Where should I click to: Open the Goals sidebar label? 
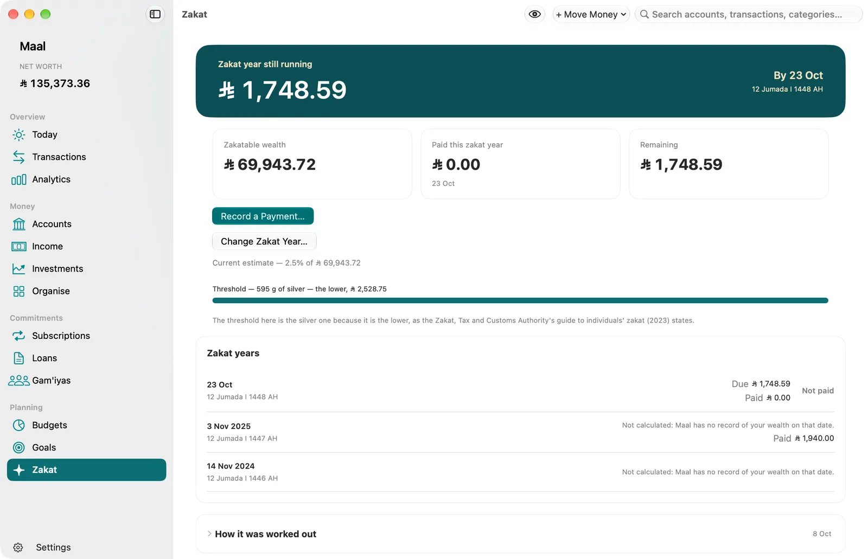pyautogui.click(x=44, y=447)
